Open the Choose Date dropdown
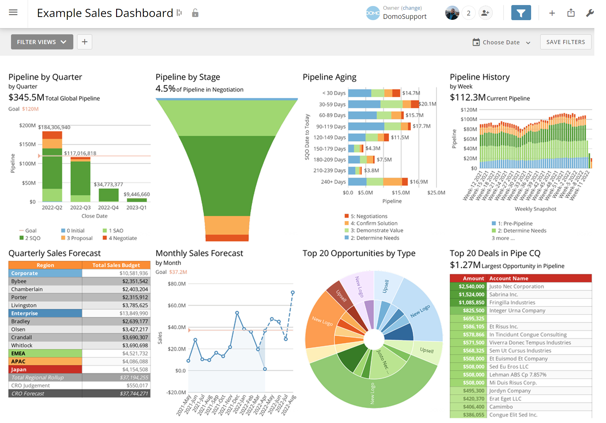 point(501,42)
